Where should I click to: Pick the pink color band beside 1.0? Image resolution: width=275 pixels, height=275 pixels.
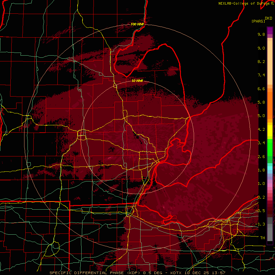coord(270,185)
